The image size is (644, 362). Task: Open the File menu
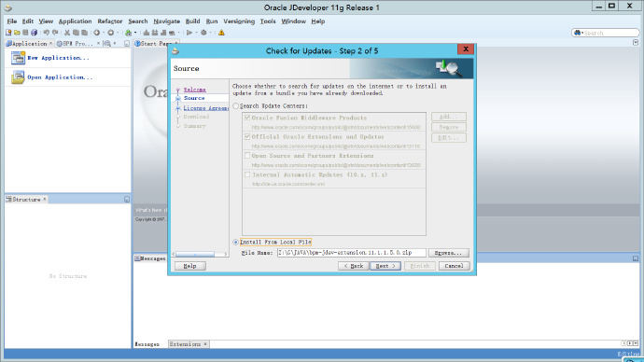[12, 21]
